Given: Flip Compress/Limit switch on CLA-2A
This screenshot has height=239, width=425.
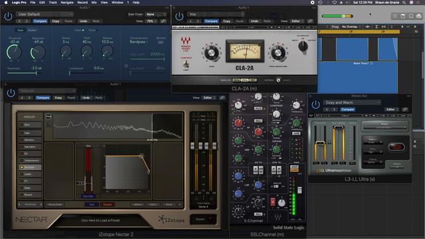Looking at the screenshot, I should 186,64.
